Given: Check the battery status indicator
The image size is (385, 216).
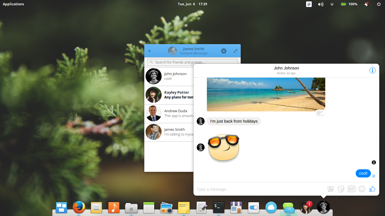Looking at the screenshot, I should point(349,4).
